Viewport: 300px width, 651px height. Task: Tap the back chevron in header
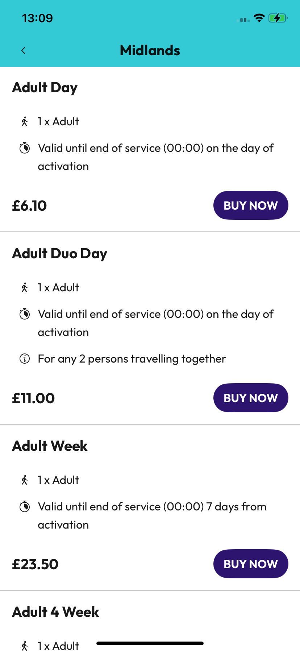[24, 50]
